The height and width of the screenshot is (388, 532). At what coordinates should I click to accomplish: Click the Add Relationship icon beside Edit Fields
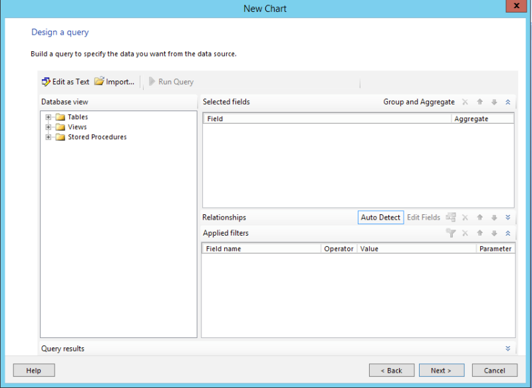451,217
